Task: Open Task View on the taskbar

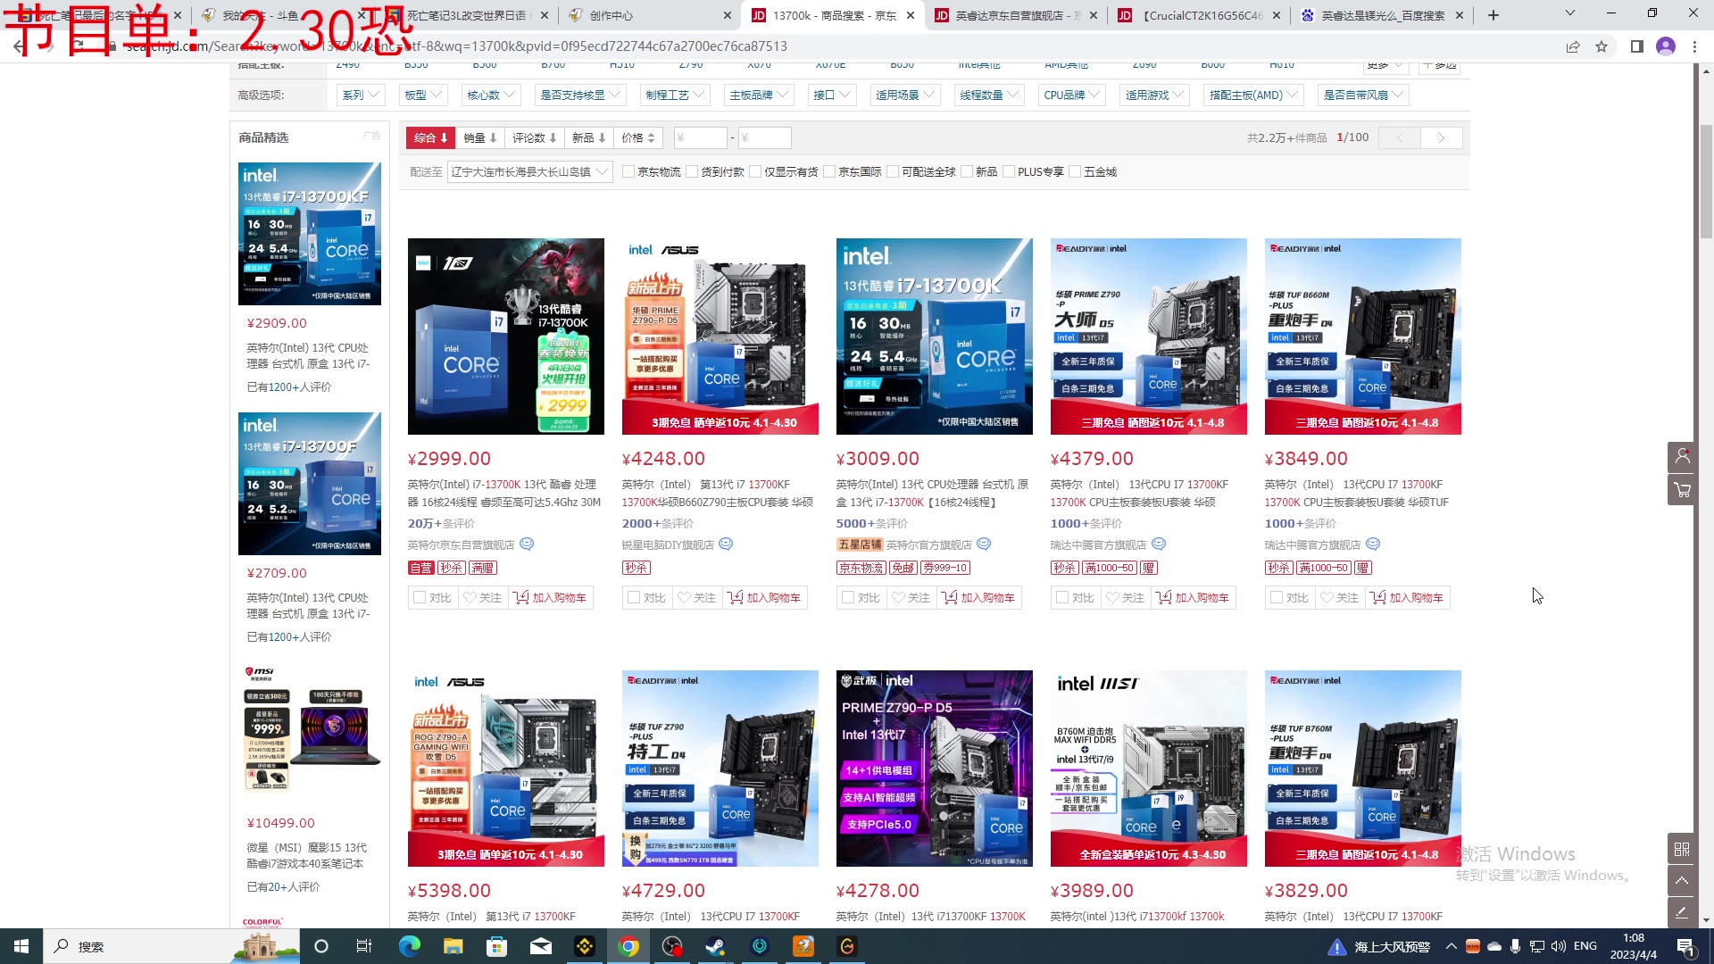Action: coord(364,946)
